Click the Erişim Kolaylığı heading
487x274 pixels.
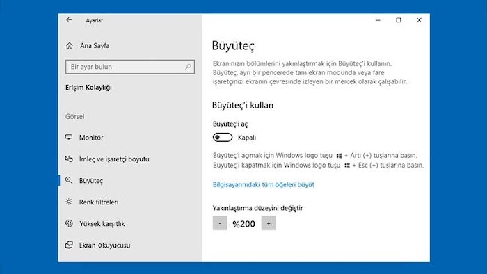(x=88, y=88)
